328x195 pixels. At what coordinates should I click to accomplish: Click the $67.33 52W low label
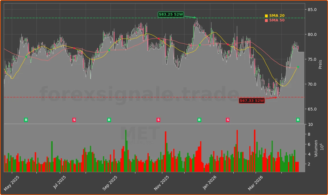252,101
